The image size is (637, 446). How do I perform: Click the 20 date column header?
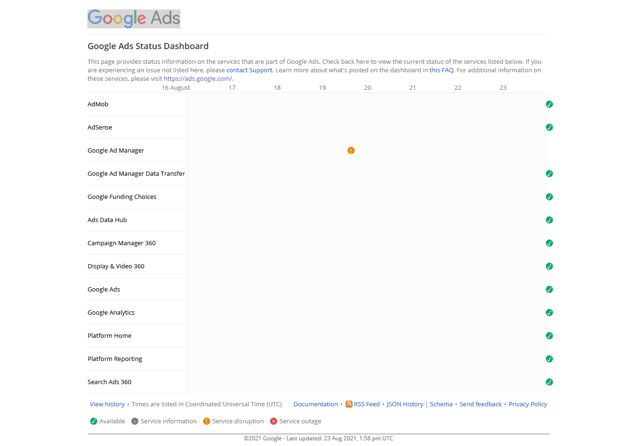click(x=367, y=88)
